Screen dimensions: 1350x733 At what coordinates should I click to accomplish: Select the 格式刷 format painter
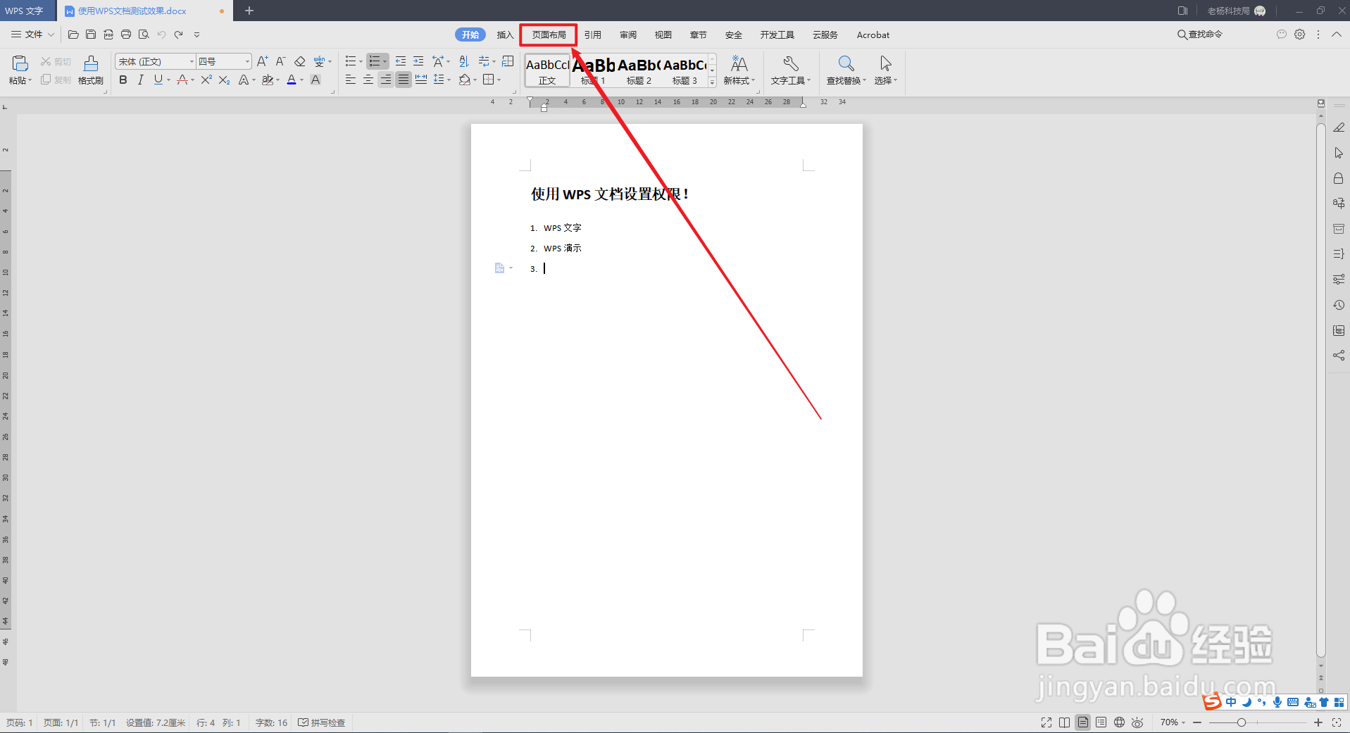[x=91, y=70]
